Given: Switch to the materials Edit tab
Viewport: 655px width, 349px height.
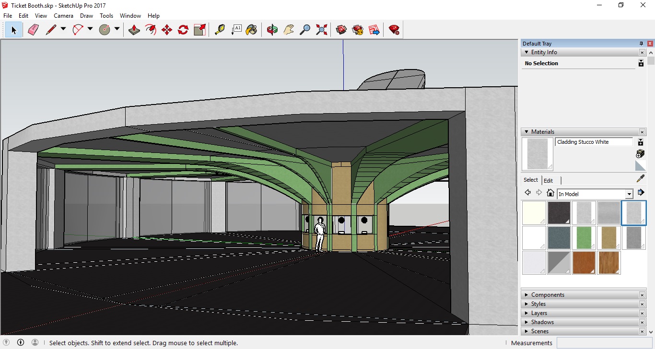Looking at the screenshot, I should tap(548, 180).
